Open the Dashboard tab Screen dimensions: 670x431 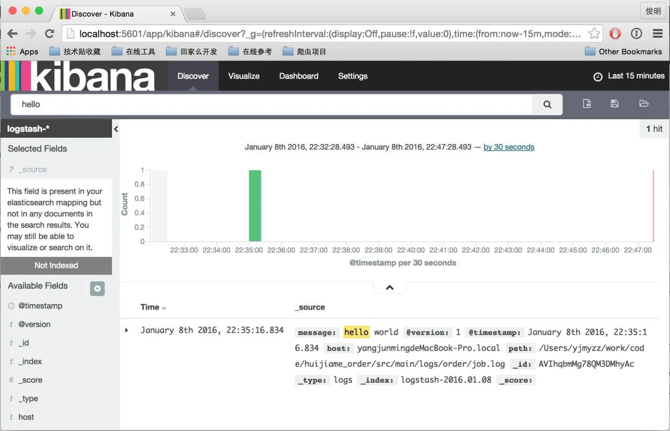point(299,76)
